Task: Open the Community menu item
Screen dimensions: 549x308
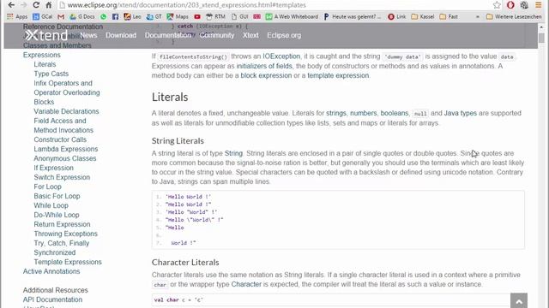Action: coord(217,35)
